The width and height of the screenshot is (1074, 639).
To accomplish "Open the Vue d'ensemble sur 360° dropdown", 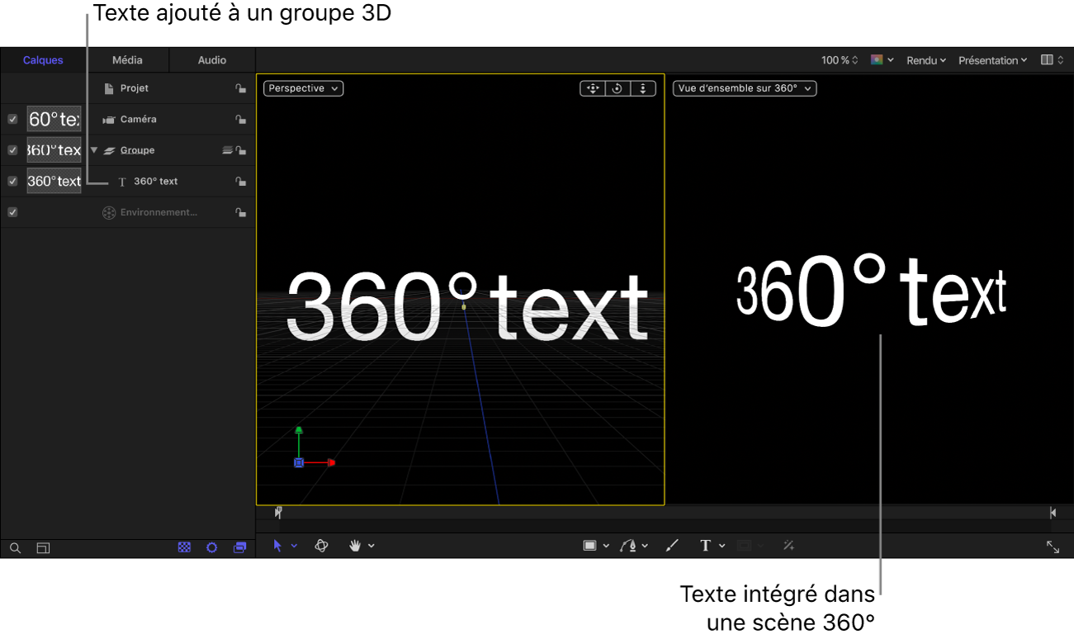I will click(x=744, y=88).
